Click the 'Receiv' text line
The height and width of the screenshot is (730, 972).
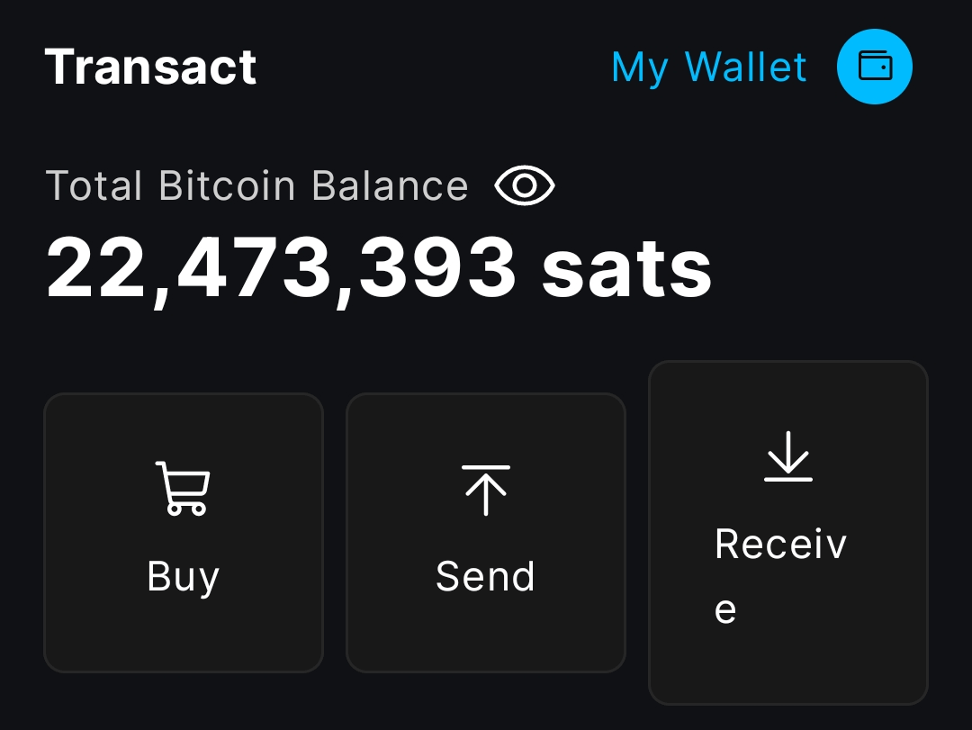click(780, 545)
